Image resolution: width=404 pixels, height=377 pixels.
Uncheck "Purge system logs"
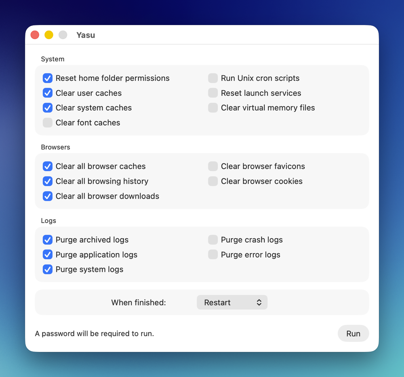47,269
